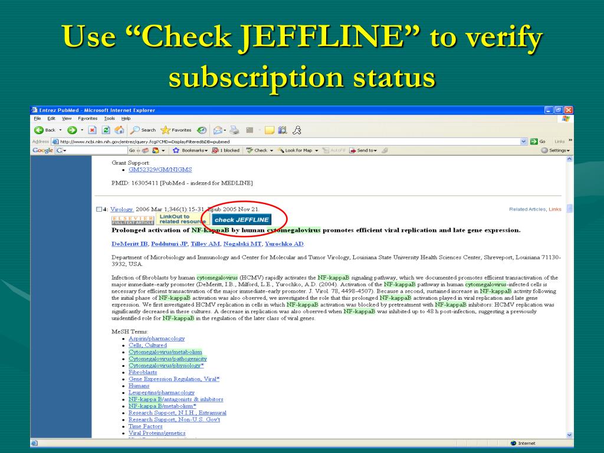Click green Go button beside address
The height and width of the screenshot is (453, 604).
click(x=538, y=142)
